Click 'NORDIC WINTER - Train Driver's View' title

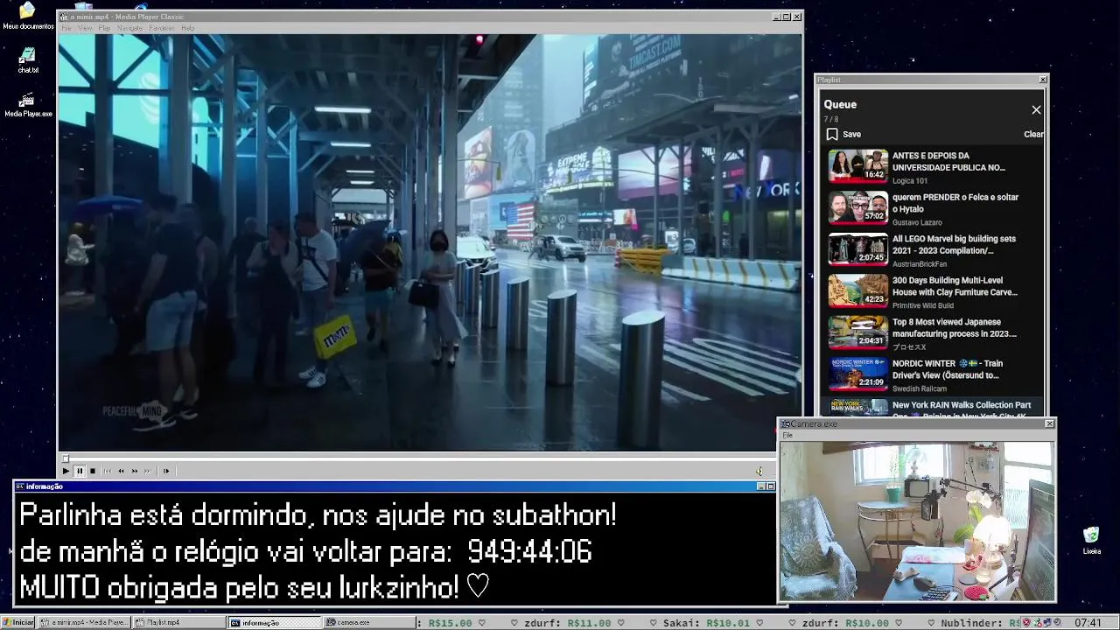[948, 369]
